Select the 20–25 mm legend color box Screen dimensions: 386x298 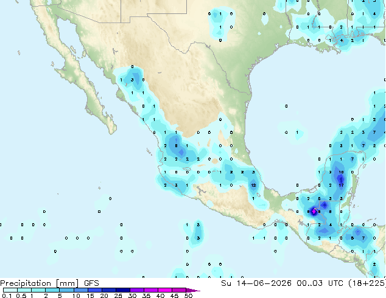click(x=109, y=290)
